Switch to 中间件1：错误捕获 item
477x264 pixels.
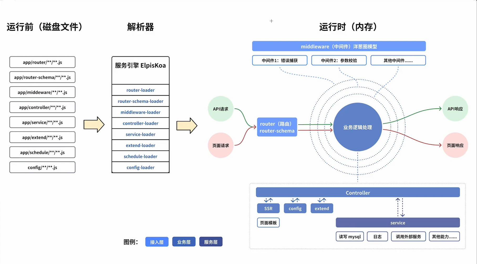tap(279, 60)
